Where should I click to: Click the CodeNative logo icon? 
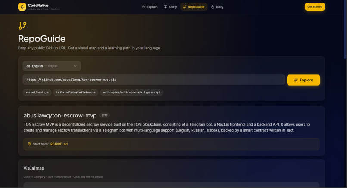coord(22,7)
